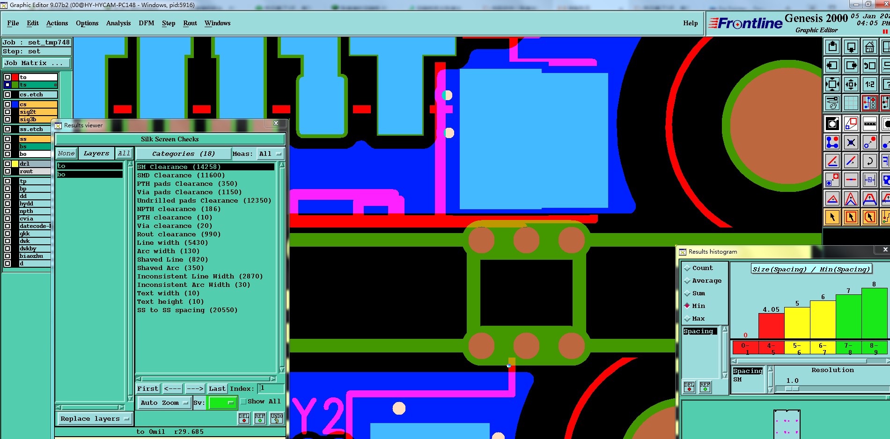890x439 pixels.
Task: Enable the Show All checkbox
Action: click(x=243, y=402)
